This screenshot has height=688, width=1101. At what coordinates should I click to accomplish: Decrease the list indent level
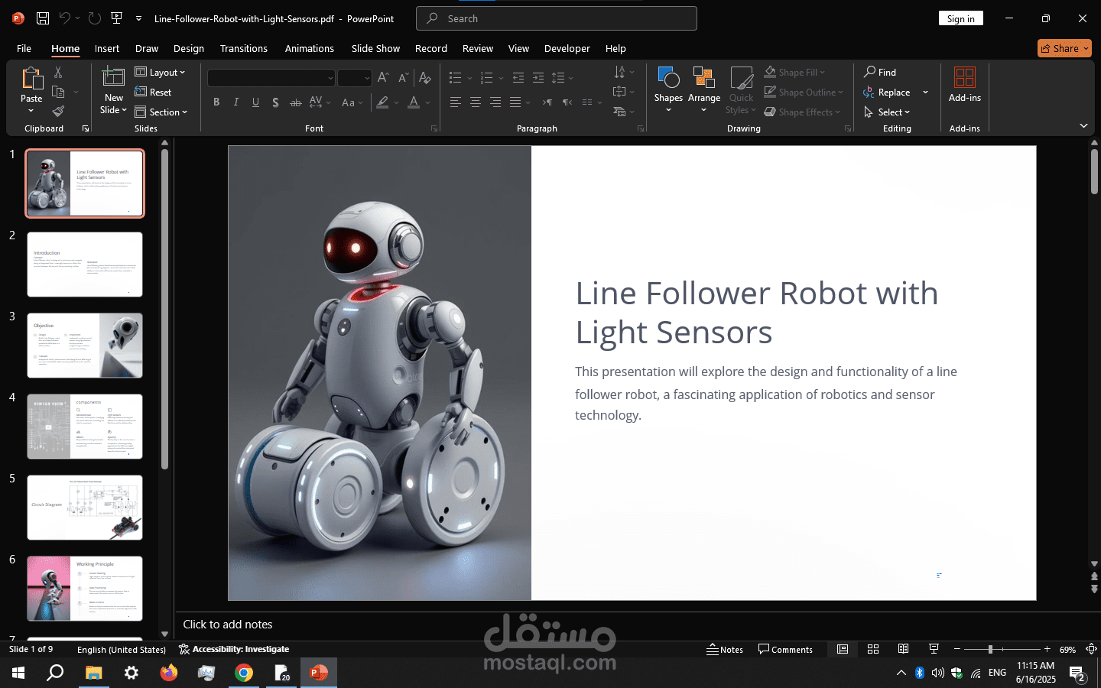point(518,78)
